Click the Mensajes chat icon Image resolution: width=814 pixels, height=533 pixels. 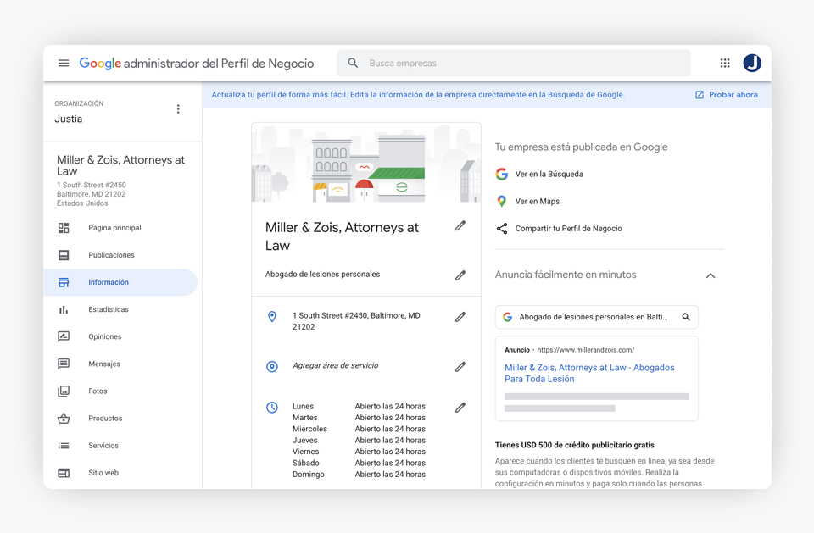64,364
